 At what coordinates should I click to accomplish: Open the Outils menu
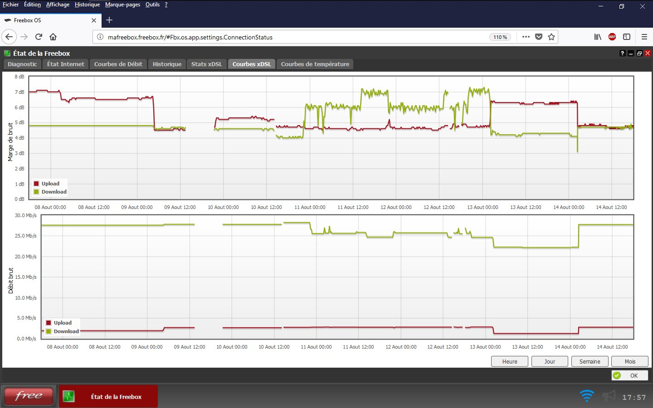152,5
